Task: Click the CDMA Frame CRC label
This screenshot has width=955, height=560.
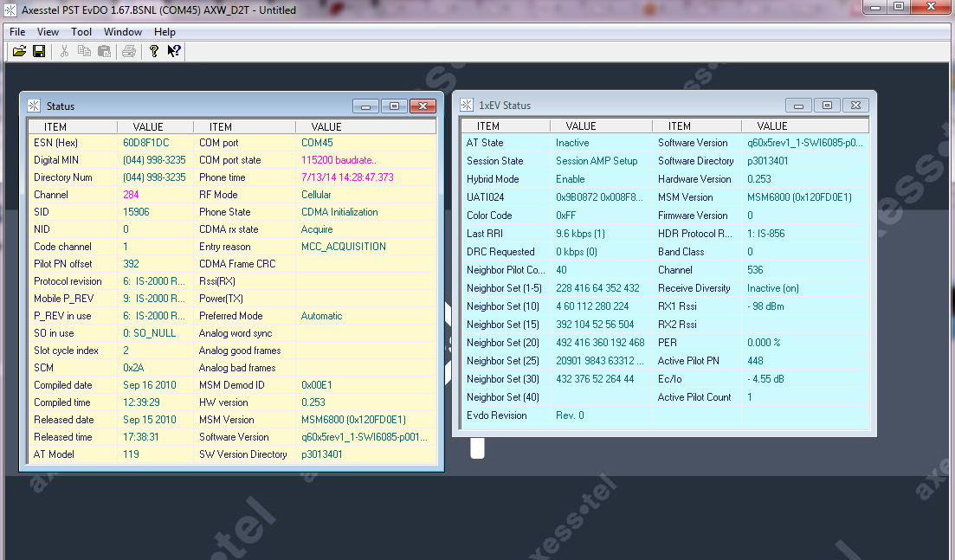Action: [x=237, y=264]
